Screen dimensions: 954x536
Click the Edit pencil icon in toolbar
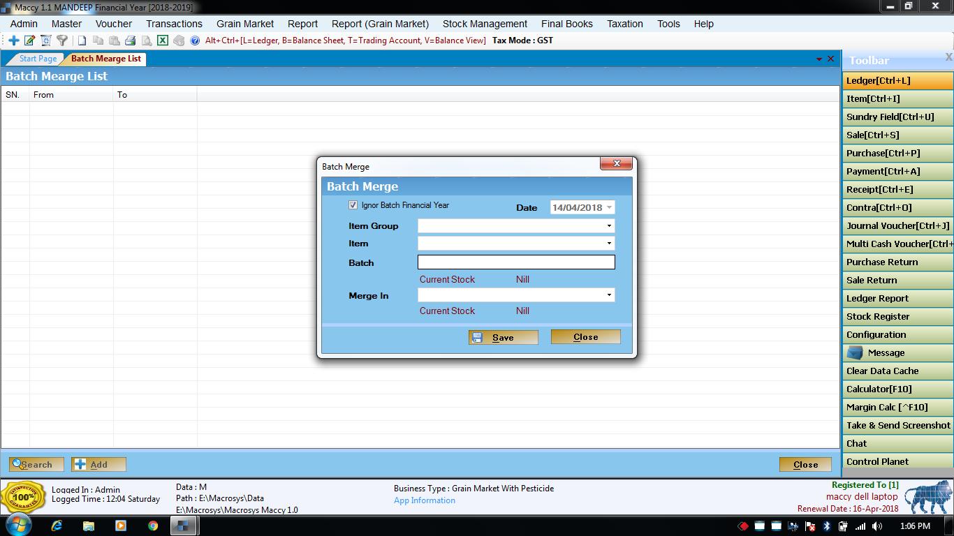click(29, 40)
